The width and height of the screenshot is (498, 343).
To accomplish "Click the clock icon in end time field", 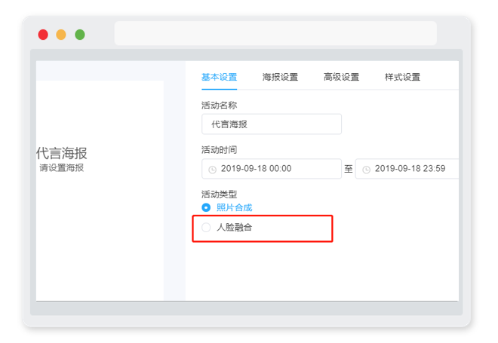I will click(366, 170).
